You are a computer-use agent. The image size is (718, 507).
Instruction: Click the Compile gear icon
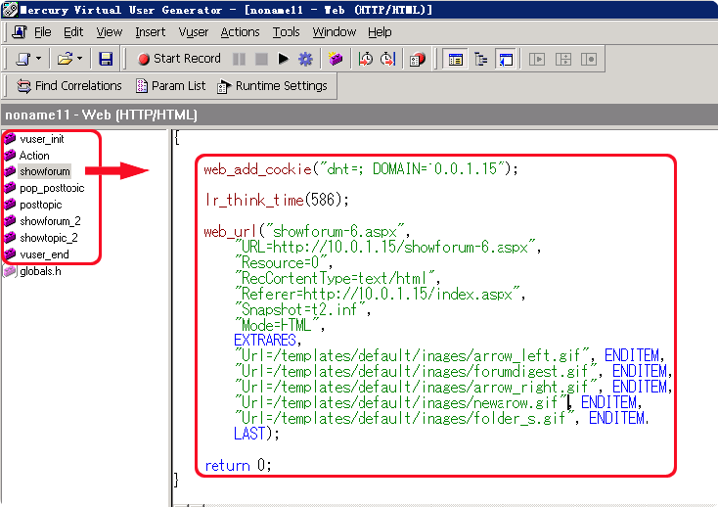pyautogui.click(x=305, y=59)
